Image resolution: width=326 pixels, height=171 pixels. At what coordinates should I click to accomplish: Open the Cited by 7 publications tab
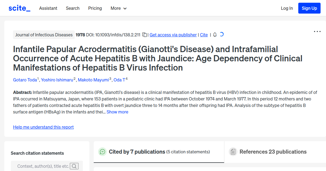136,152
